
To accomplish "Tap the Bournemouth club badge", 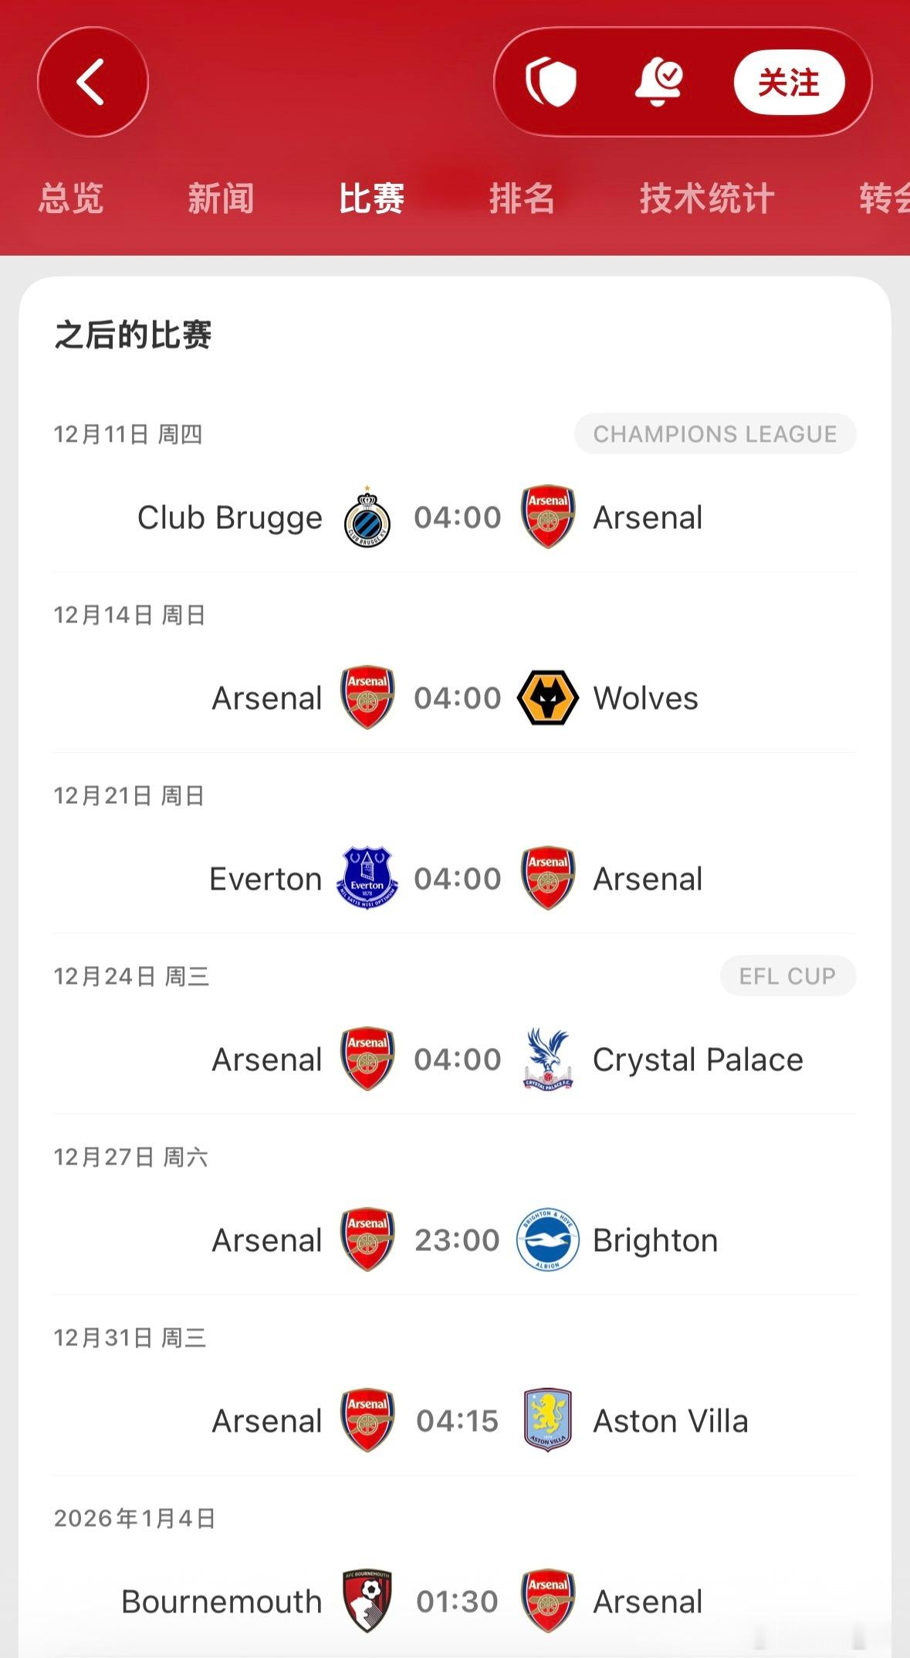I will pos(367,1602).
